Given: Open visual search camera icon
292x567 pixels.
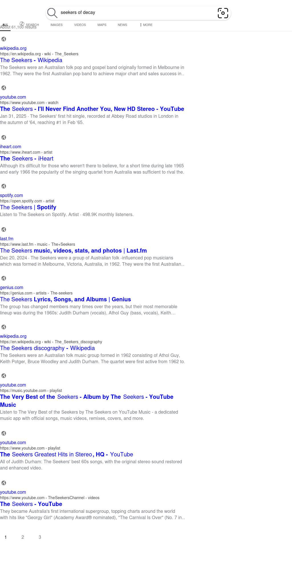Looking at the screenshot, I should coord(223,13).
